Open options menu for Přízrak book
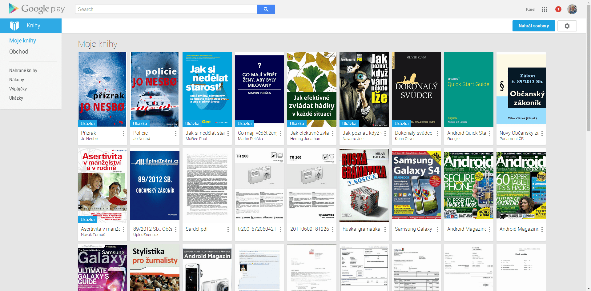This screenshot has height=291, width=591. (123, 134)
